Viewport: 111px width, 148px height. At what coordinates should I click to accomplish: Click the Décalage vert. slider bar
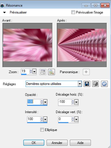coord(68,122)
